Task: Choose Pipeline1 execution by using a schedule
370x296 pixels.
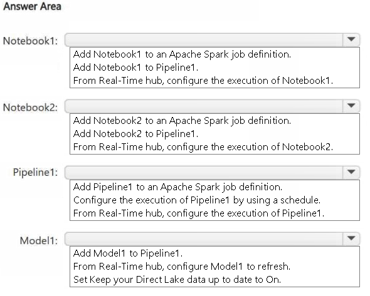Action: (x=197, y=200)
